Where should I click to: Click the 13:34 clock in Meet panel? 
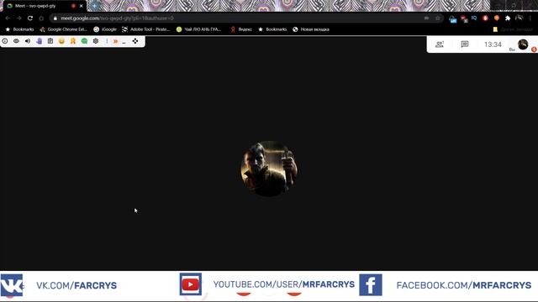493,44
